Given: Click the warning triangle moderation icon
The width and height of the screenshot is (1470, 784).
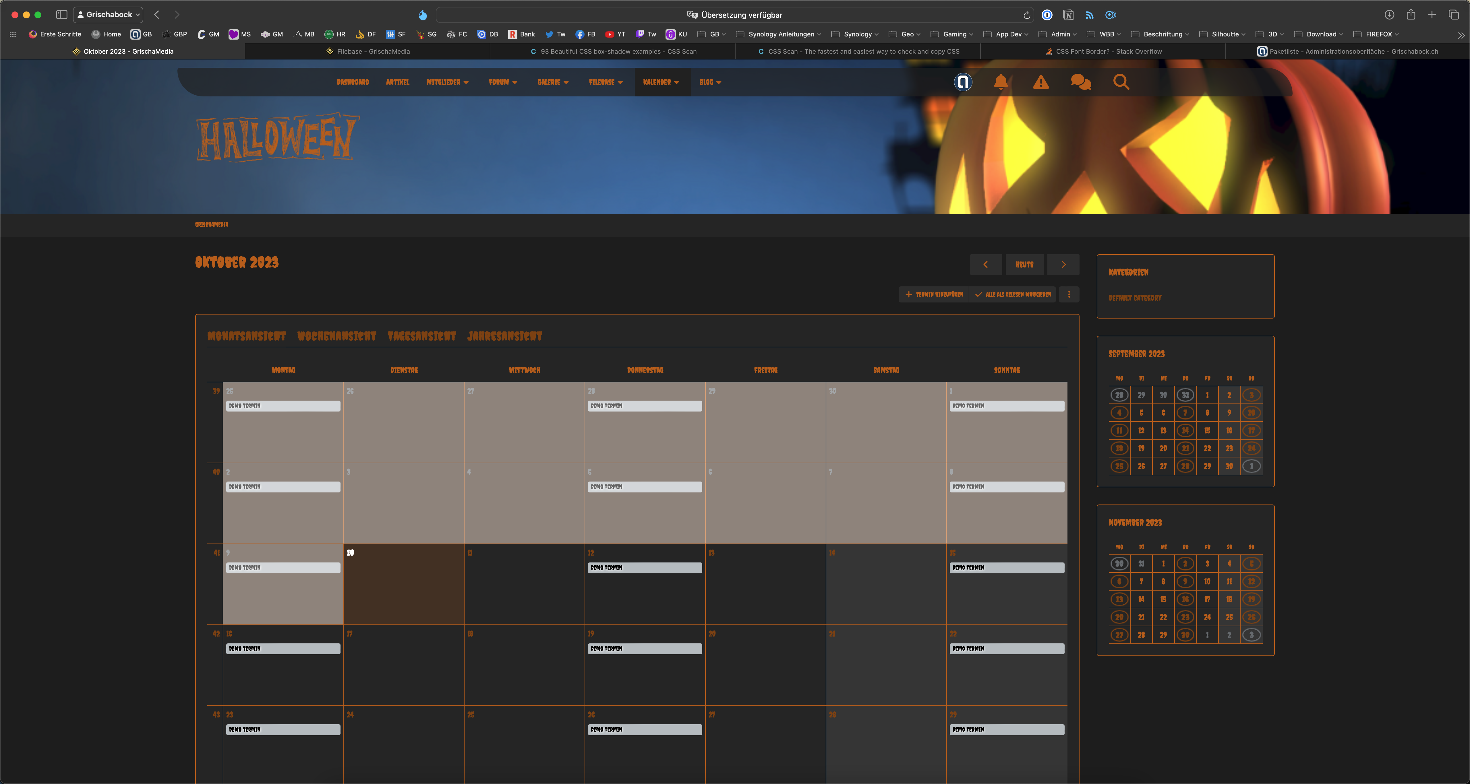Looking at the screenshot, I should [x=1041, y=82].
